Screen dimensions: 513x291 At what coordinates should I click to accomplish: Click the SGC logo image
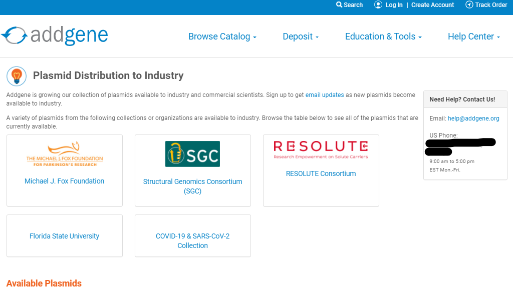tap(192, 154)
